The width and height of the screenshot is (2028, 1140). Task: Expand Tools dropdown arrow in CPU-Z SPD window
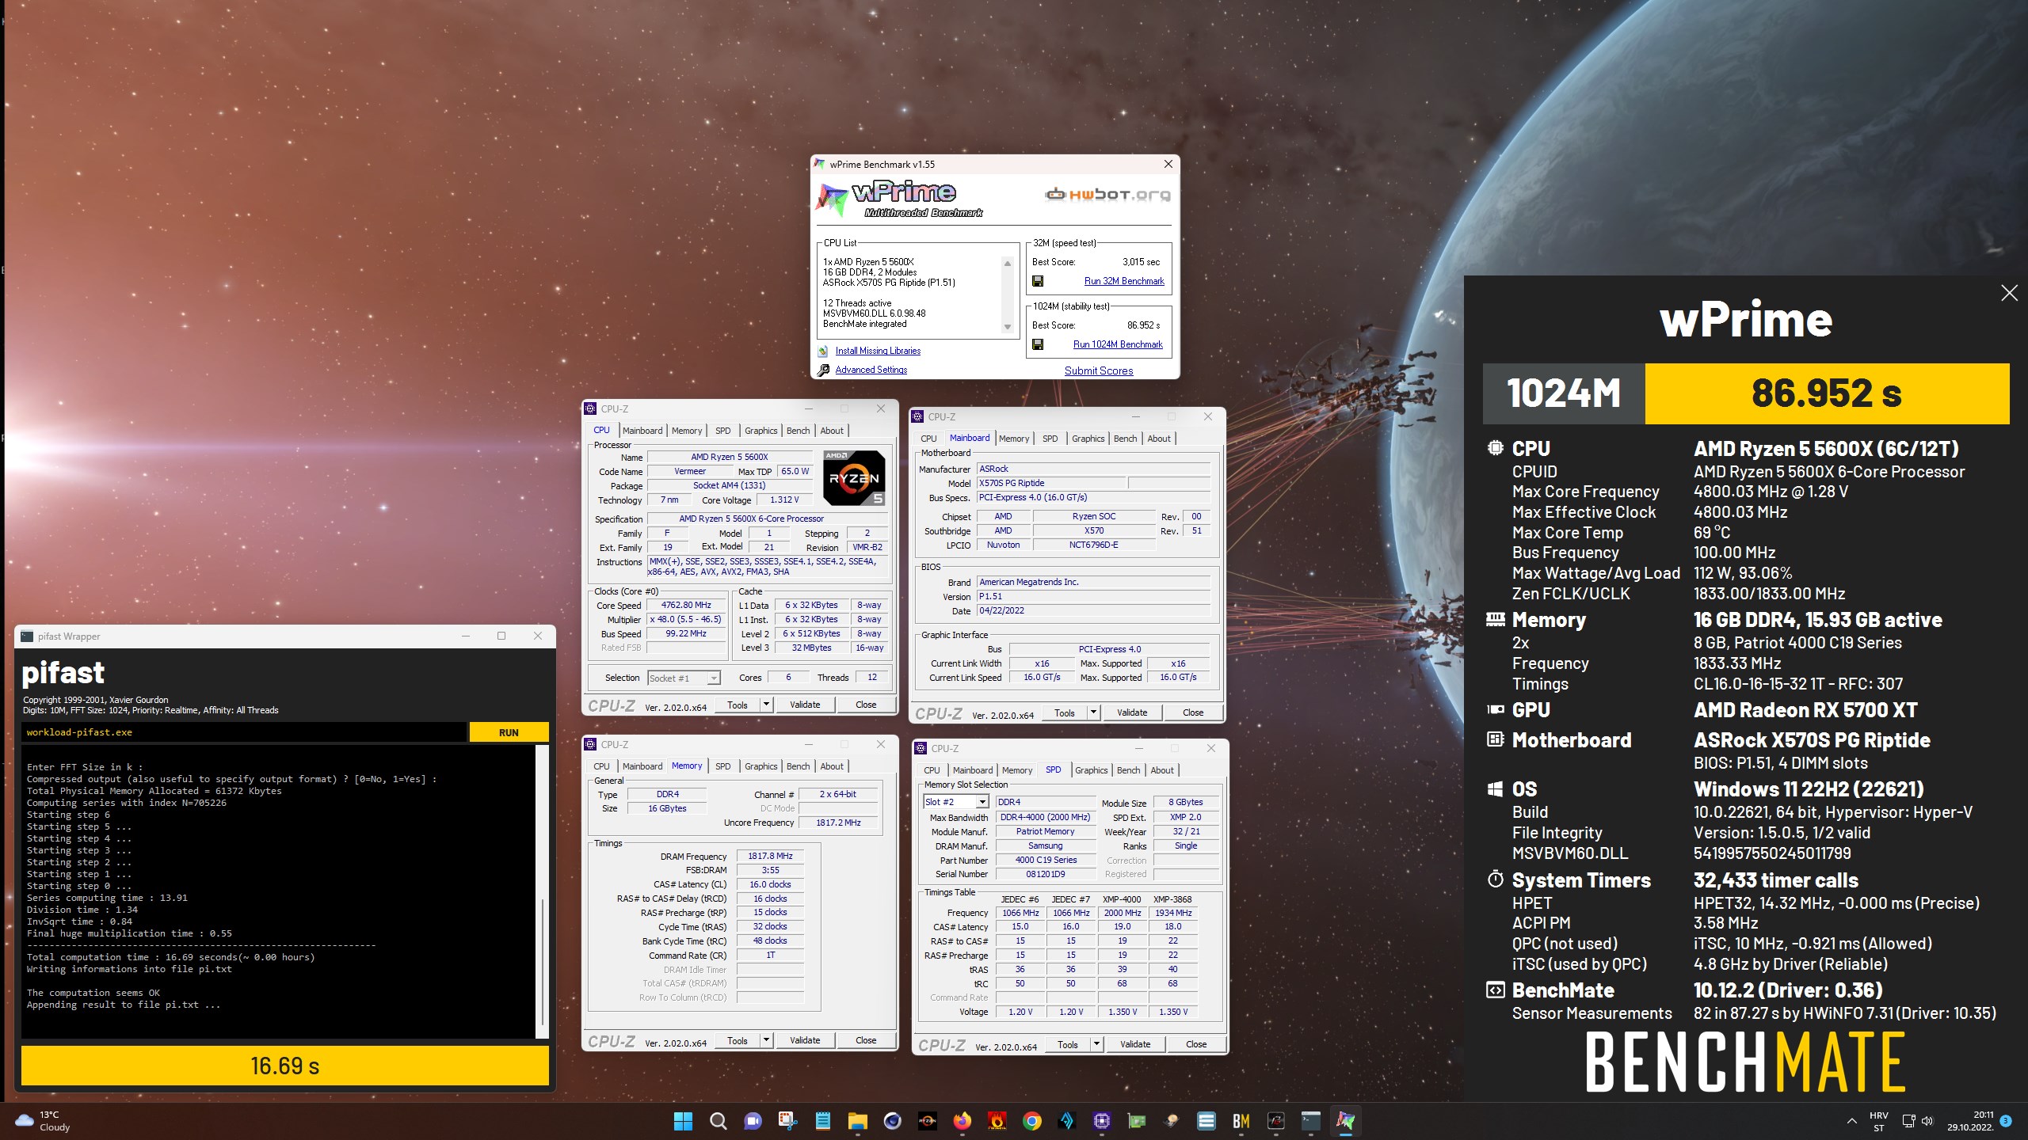click(x=1096, y=1044)
